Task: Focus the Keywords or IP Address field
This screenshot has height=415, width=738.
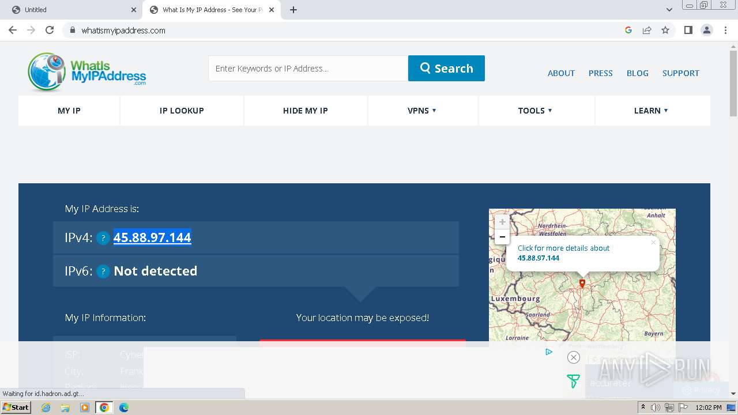Action: (x=308, y=68)
